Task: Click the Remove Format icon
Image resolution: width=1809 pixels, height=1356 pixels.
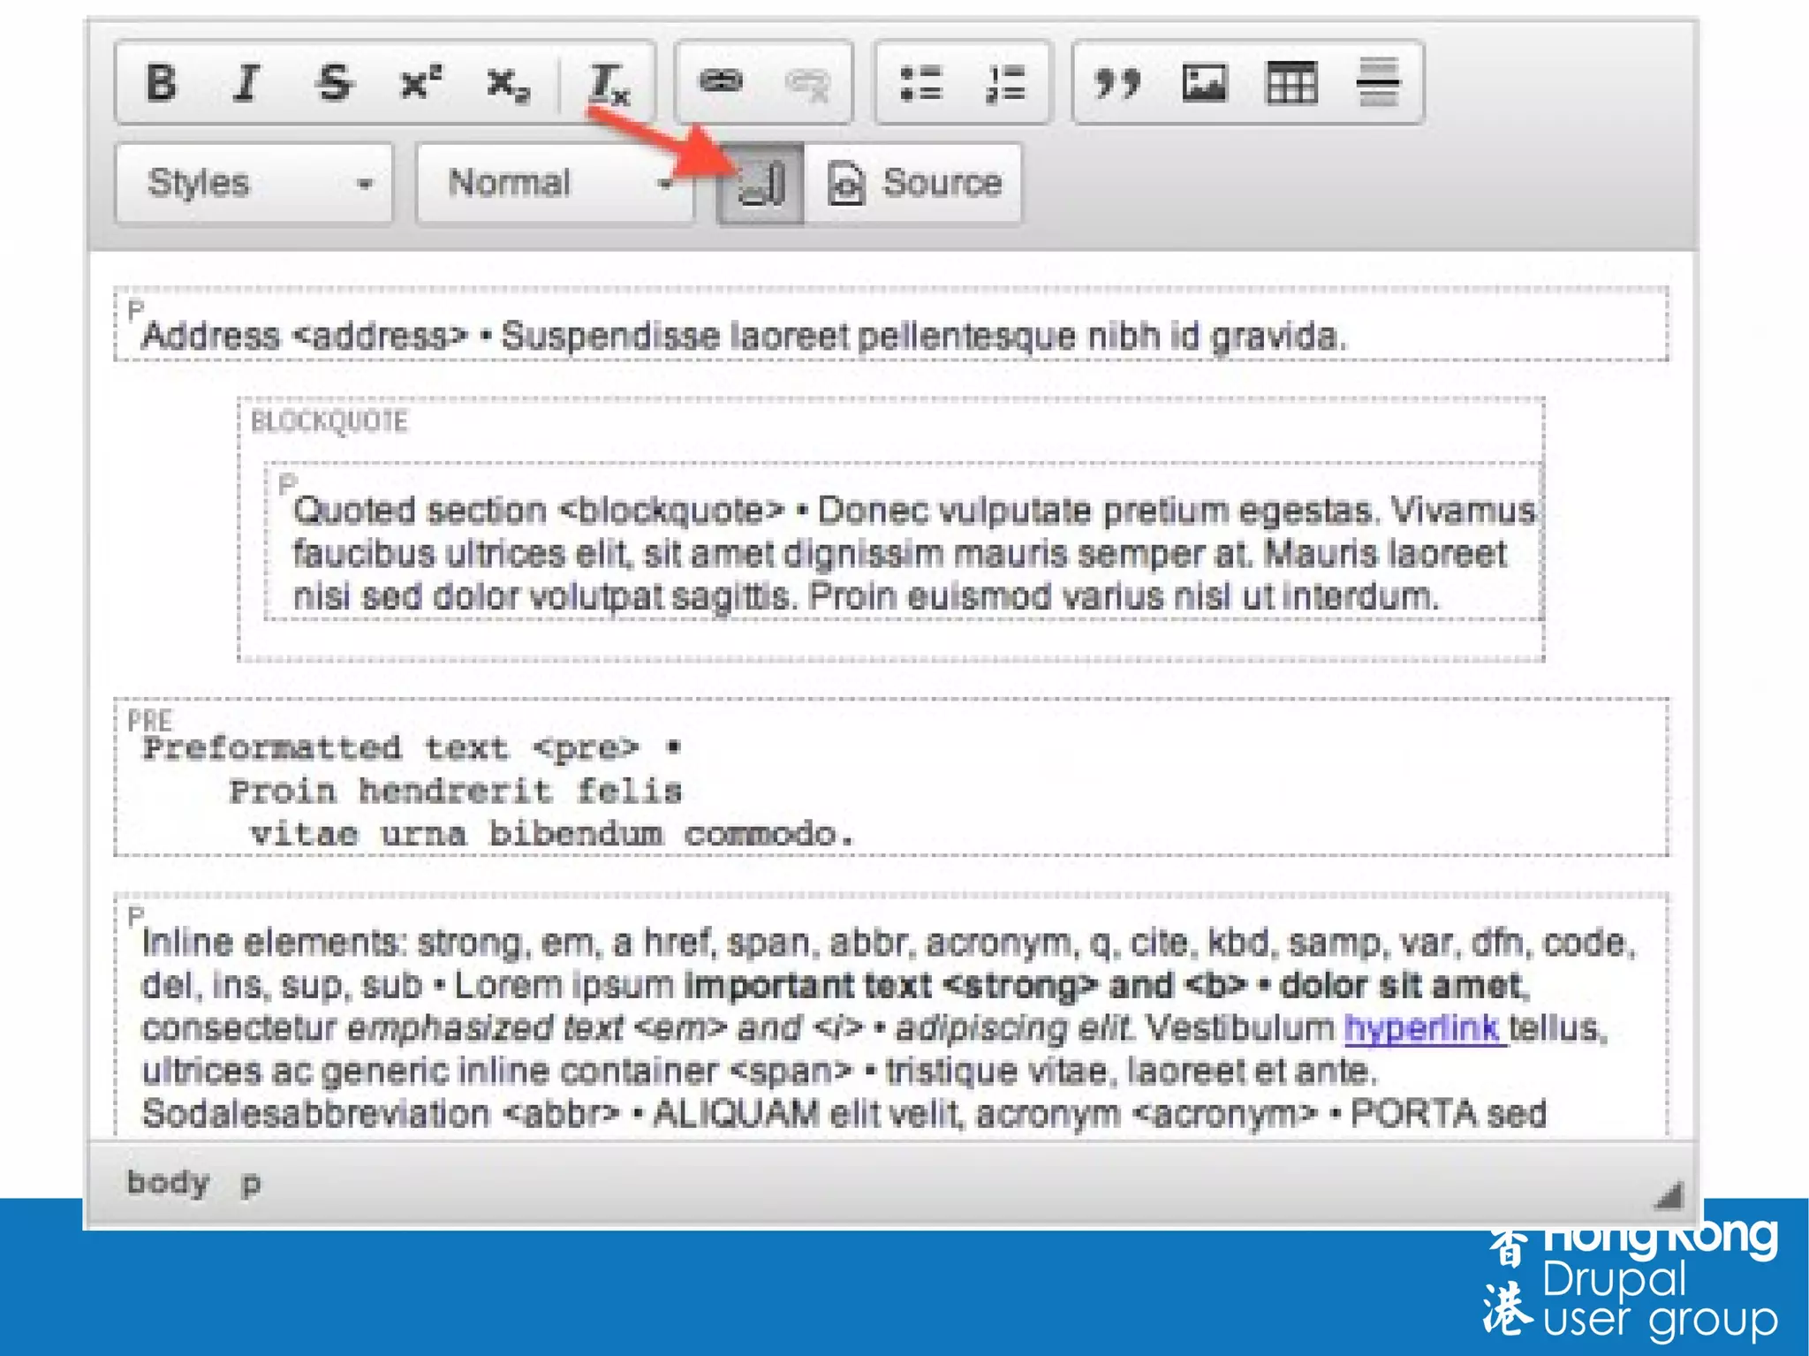Action: click(609, 85)
